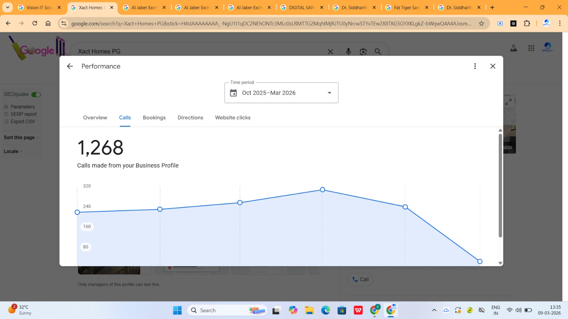Switch to the Overview tab

click(95, 118)
